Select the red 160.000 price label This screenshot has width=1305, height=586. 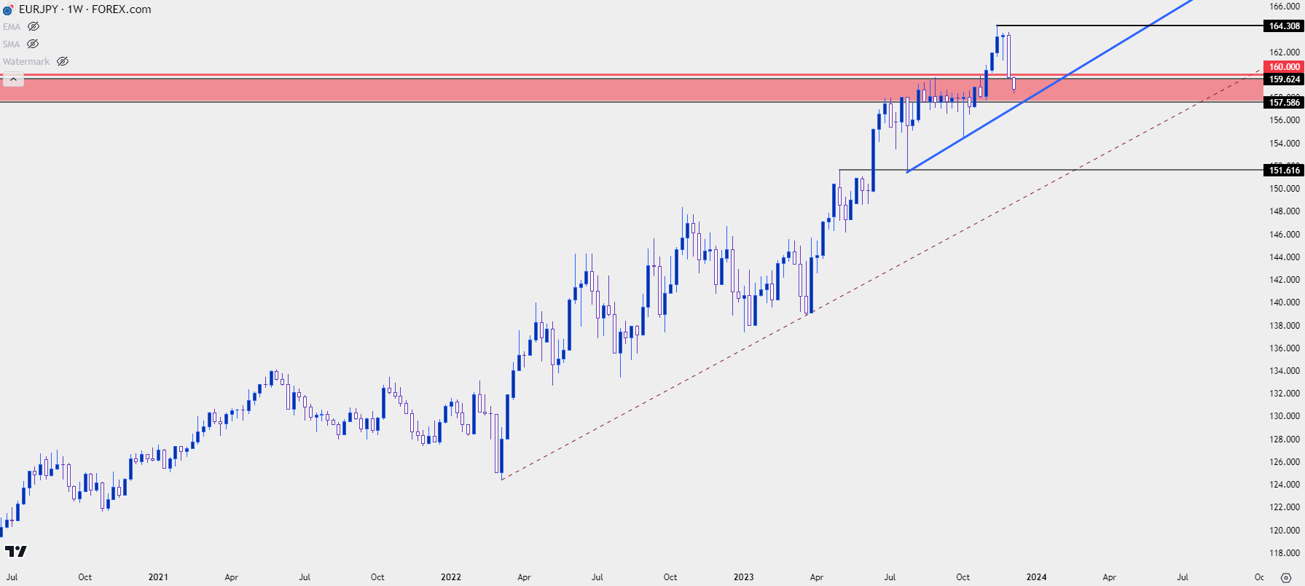[x=1284, y=67]
